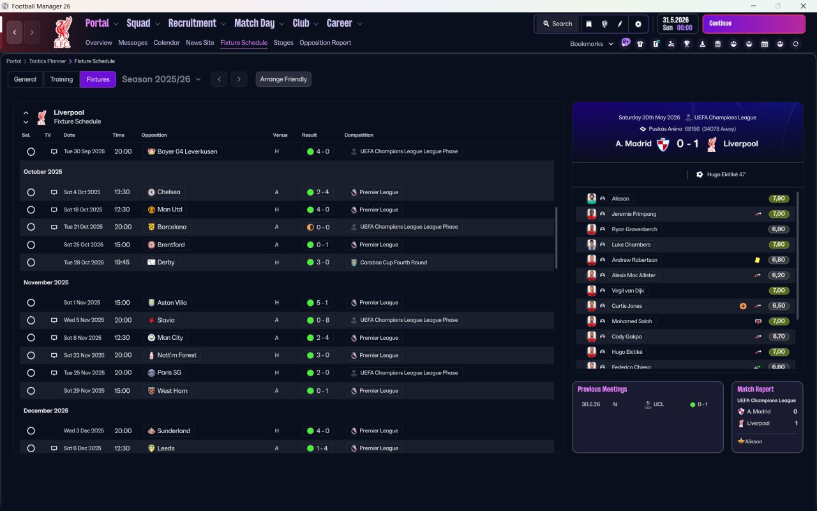This screenshot has height=511, width=817.
Task: Select the Brentford fixture radio button
Action: (x=31, y=245)
